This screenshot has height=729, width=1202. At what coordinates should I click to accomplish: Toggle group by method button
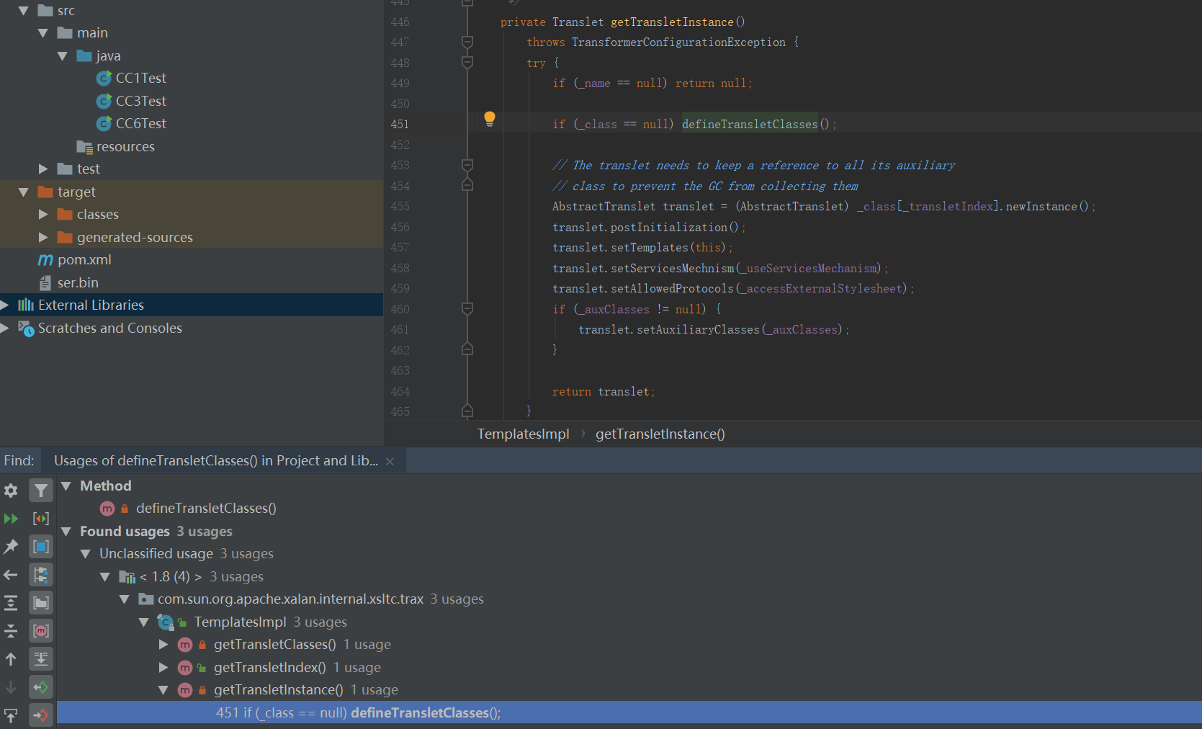(41, 631)
